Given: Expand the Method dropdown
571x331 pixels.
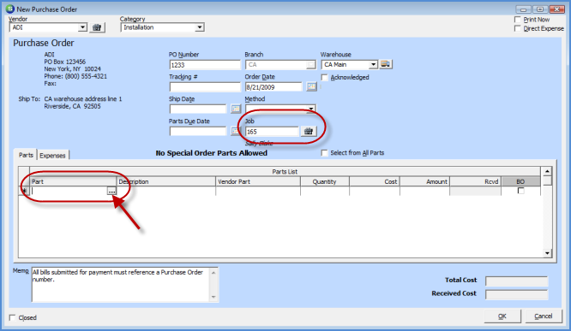Looking at the screenshot, I should pos(311,109).
